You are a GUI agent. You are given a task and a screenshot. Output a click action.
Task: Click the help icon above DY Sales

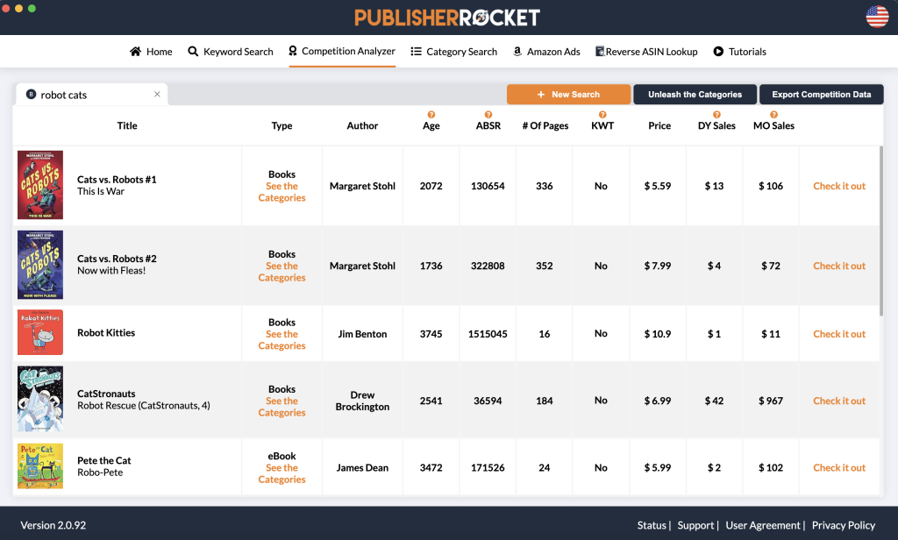pyautogui.click(x=716, y=115)
